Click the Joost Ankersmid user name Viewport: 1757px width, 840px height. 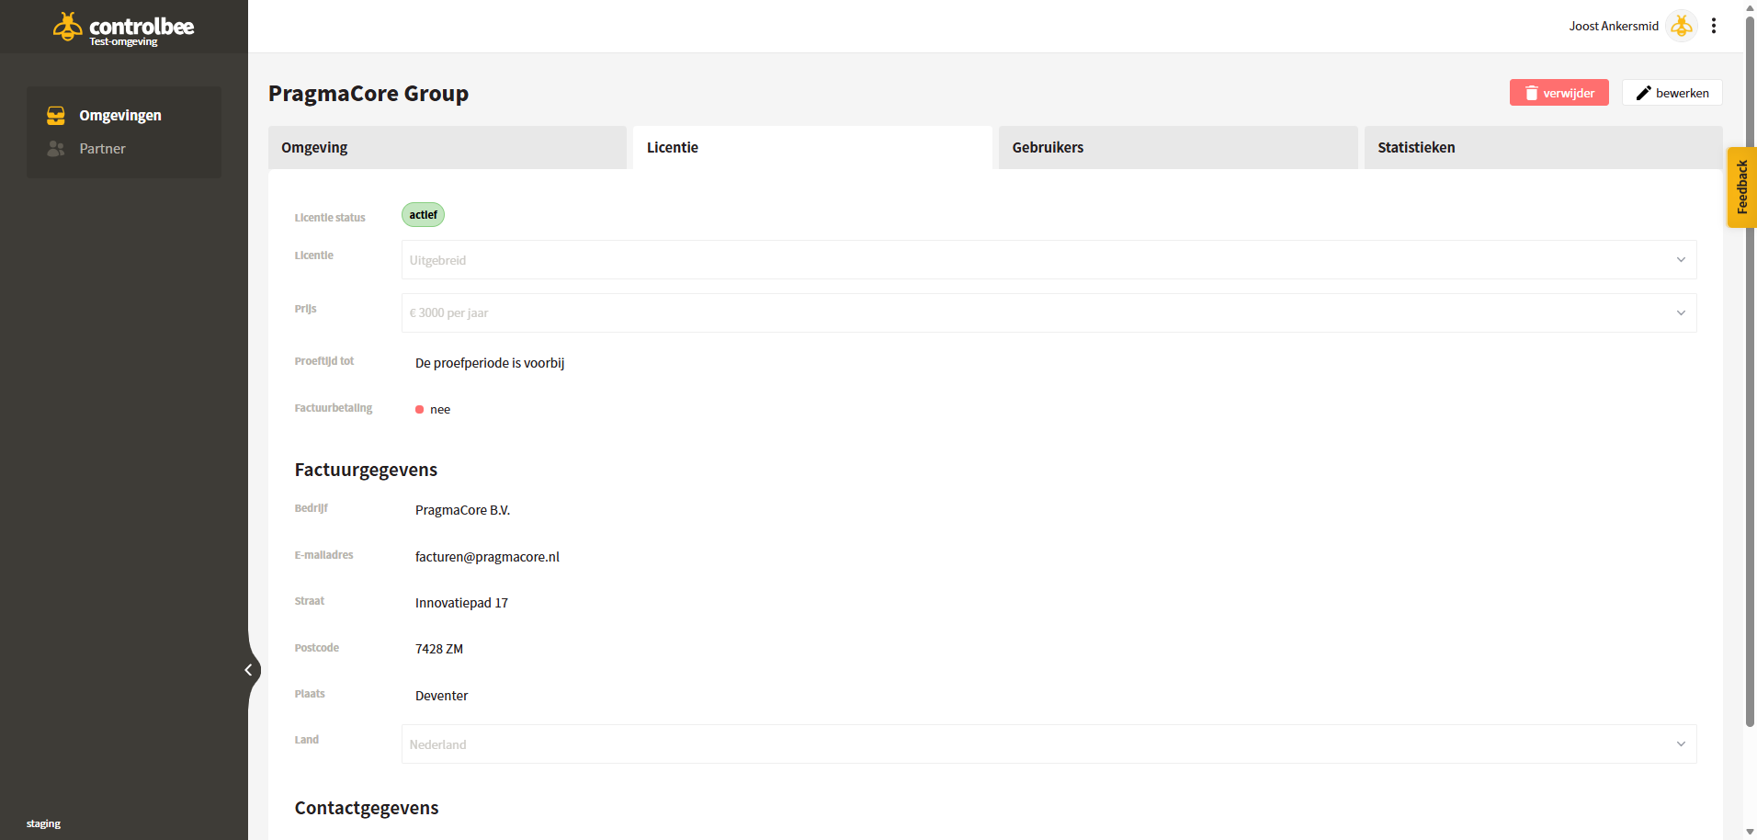pyautogui.click(x=1614, y=26)
